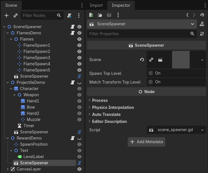Toggle visibility of CanvasLayer node
Viewport: 208px width, 173px height.
coord(79,169)
